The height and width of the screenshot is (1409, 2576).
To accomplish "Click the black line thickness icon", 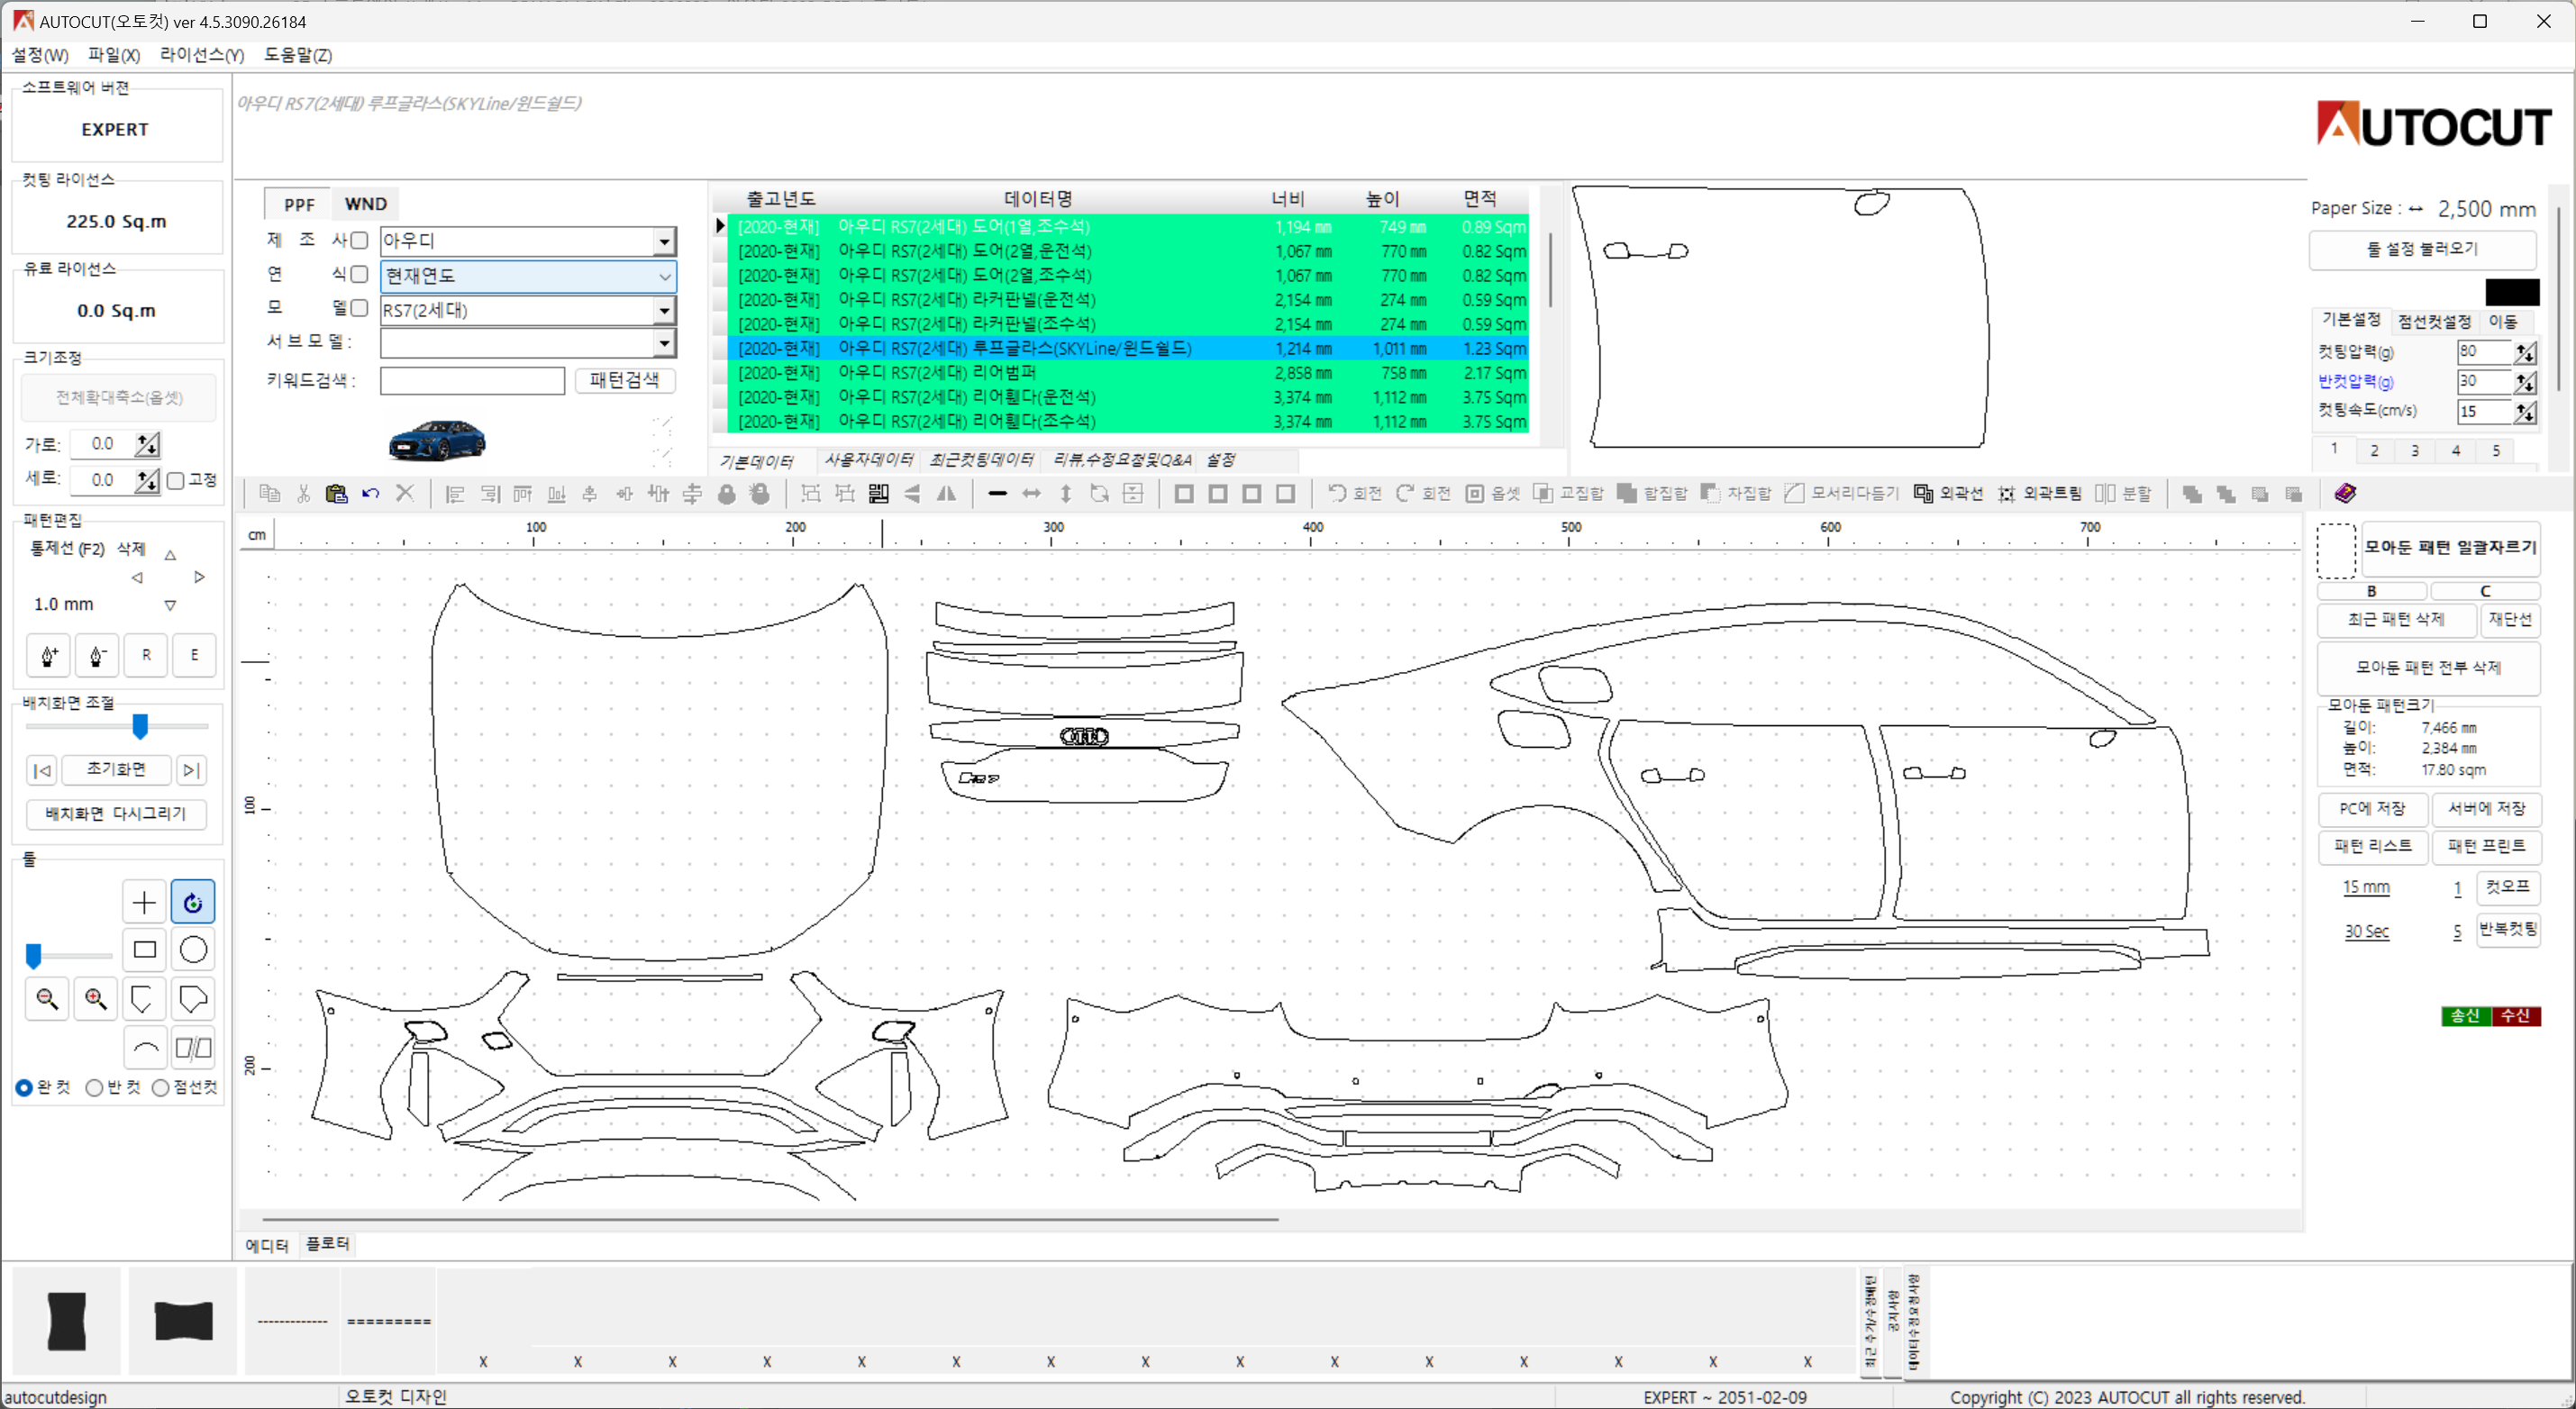I will pos(997,493).
